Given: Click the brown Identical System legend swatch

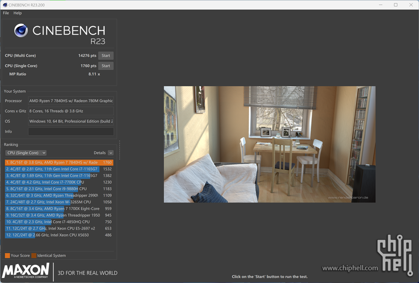Looking at the screenshot, I should click(x=34, y=256).
